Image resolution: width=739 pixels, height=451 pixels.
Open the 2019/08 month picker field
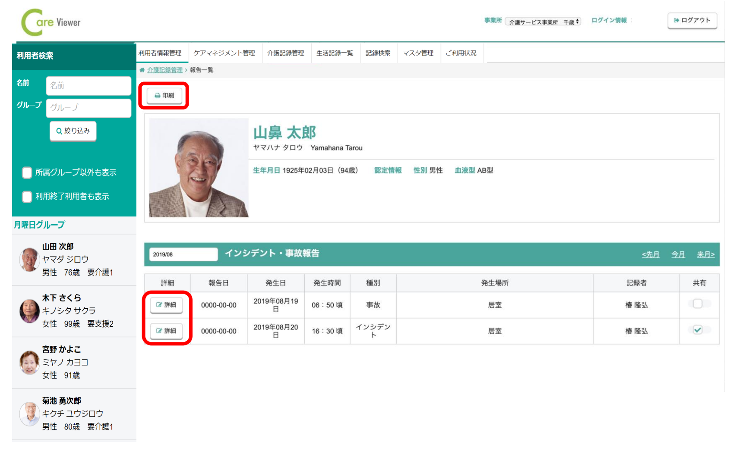coord(183,254)
